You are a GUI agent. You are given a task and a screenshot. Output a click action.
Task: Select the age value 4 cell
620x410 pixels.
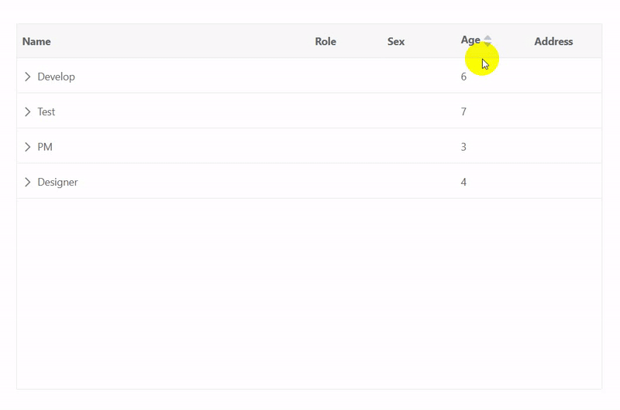pos(464,182)
